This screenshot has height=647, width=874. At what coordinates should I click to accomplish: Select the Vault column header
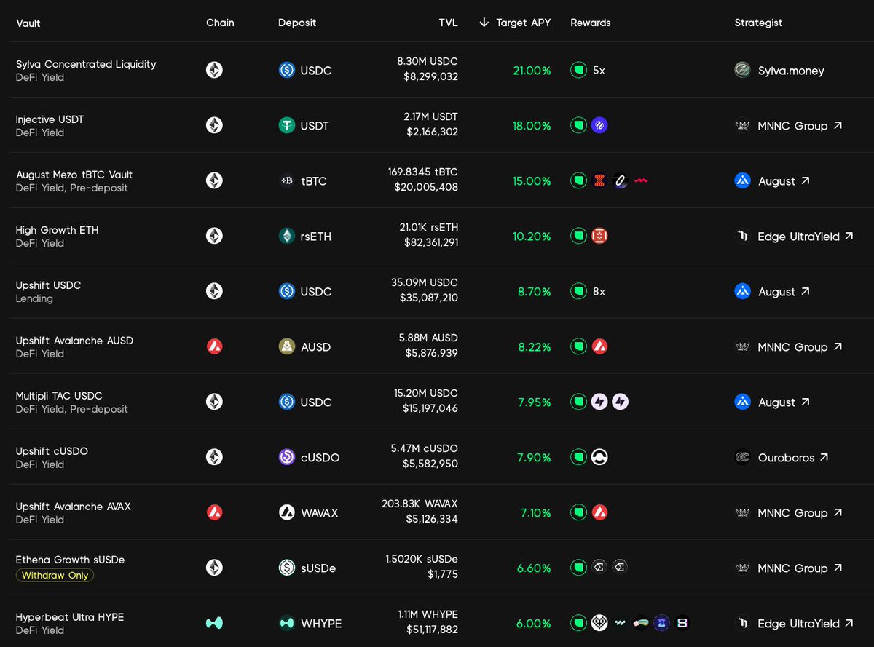28,23
